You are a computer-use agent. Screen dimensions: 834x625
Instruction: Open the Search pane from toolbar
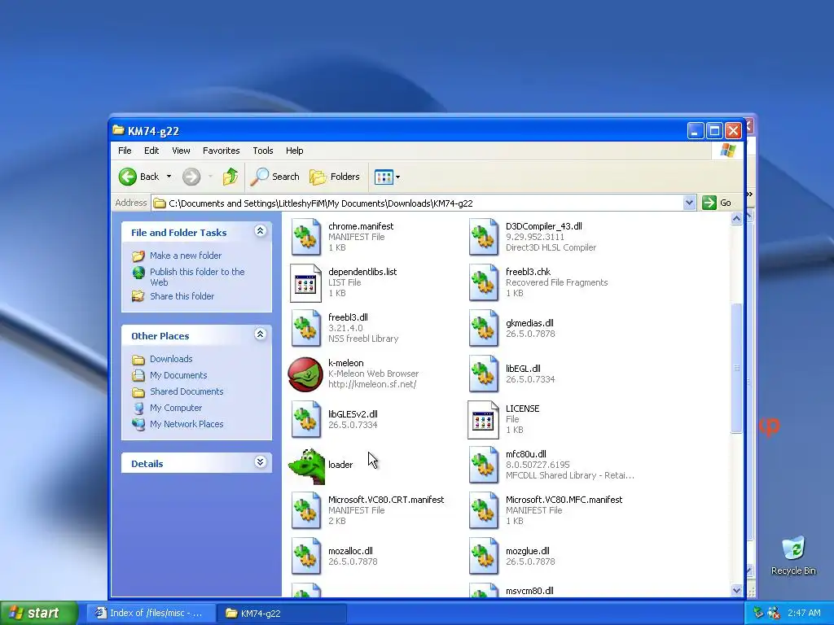point(274,177)
